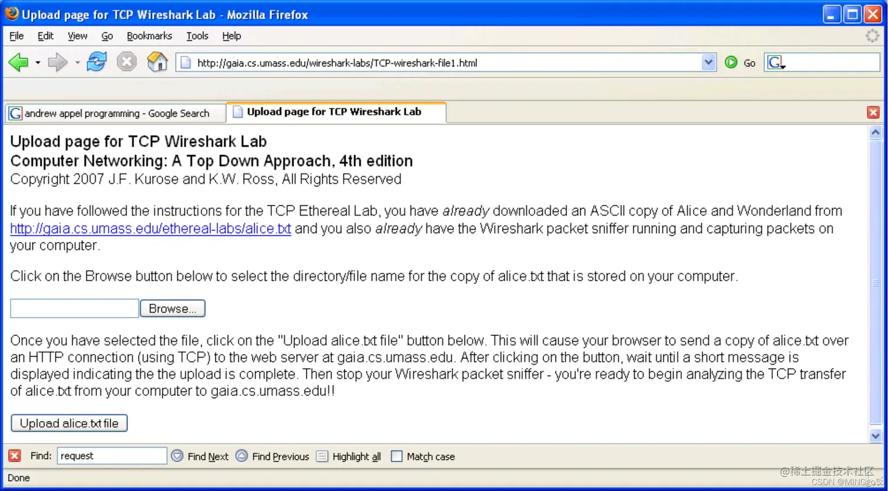The image size is (888, 491).
Task: Click the 'Upload page for TCP Wireshark Lab' heading
Action: pyautogui.click(x=139, y=142)
